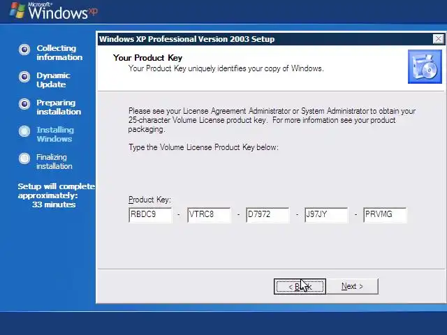Click the Collecting information step bullet

(24, 50)
